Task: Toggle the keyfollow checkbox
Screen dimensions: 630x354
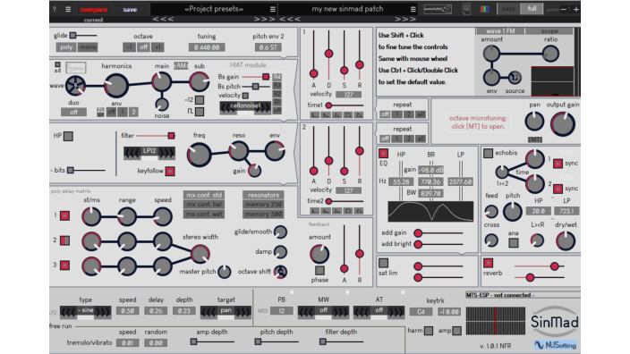Action: (170, 171)
